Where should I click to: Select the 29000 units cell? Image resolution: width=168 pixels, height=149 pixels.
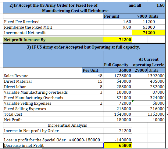tap(140, 70)
